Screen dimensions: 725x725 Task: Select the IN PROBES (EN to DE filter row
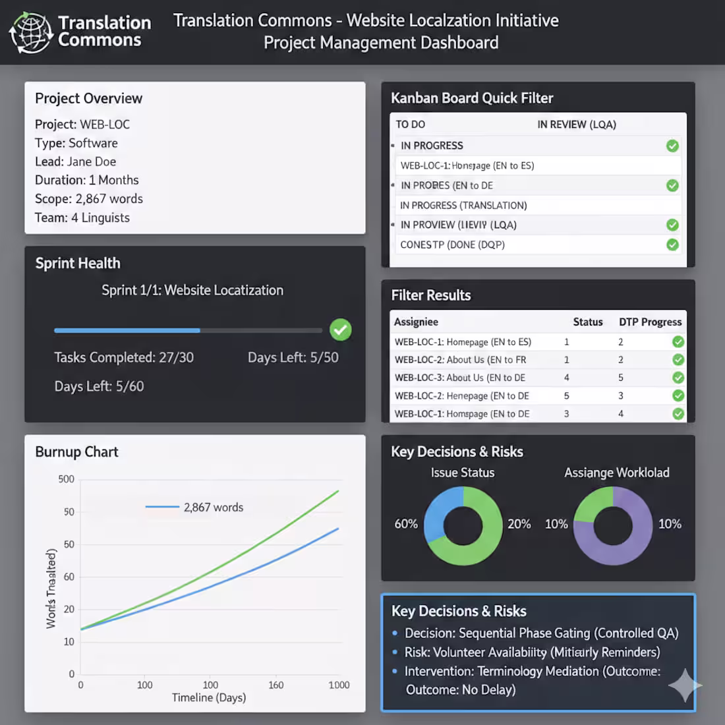tap(538, 185)
